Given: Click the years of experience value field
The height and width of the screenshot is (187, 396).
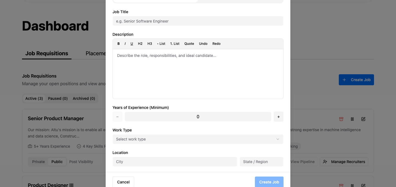Looking at the screenshot, I should (198, 117).
